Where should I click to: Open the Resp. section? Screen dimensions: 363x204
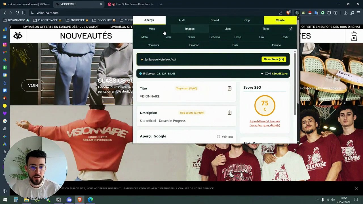(238, 37)
